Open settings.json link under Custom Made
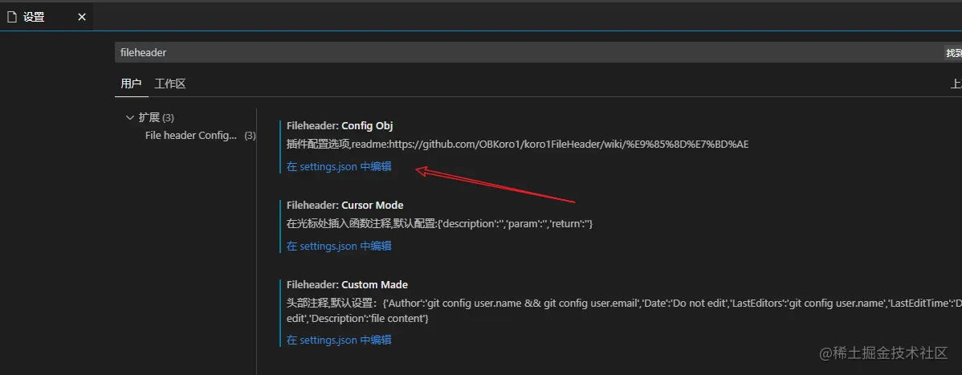This screenshot has width=962, height=375. 339,340
